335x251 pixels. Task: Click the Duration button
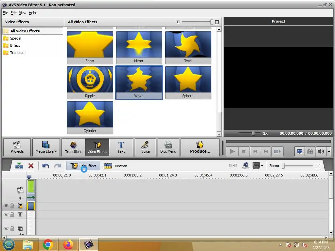point(115,166)
